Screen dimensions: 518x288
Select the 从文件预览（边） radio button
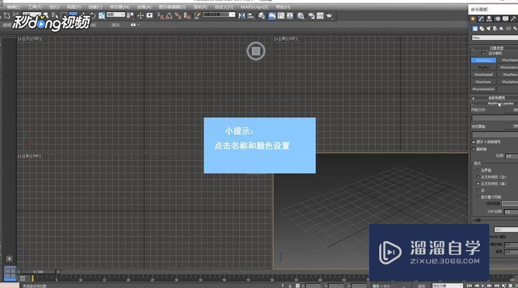(x=478, y=177)
